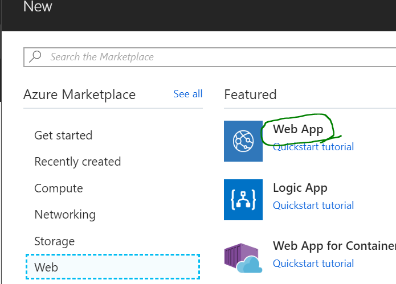
Task: Click the search magnifier icon
Action: click(x=36, y=56)
